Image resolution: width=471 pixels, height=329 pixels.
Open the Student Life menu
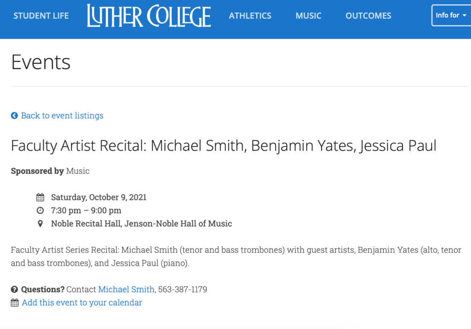tap(41, 16)
